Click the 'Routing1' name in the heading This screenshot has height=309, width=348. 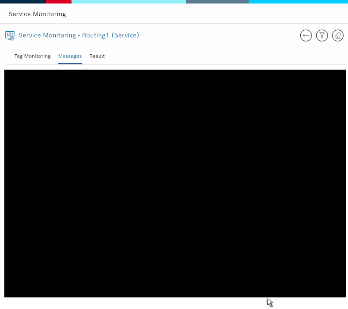(95, 35)
